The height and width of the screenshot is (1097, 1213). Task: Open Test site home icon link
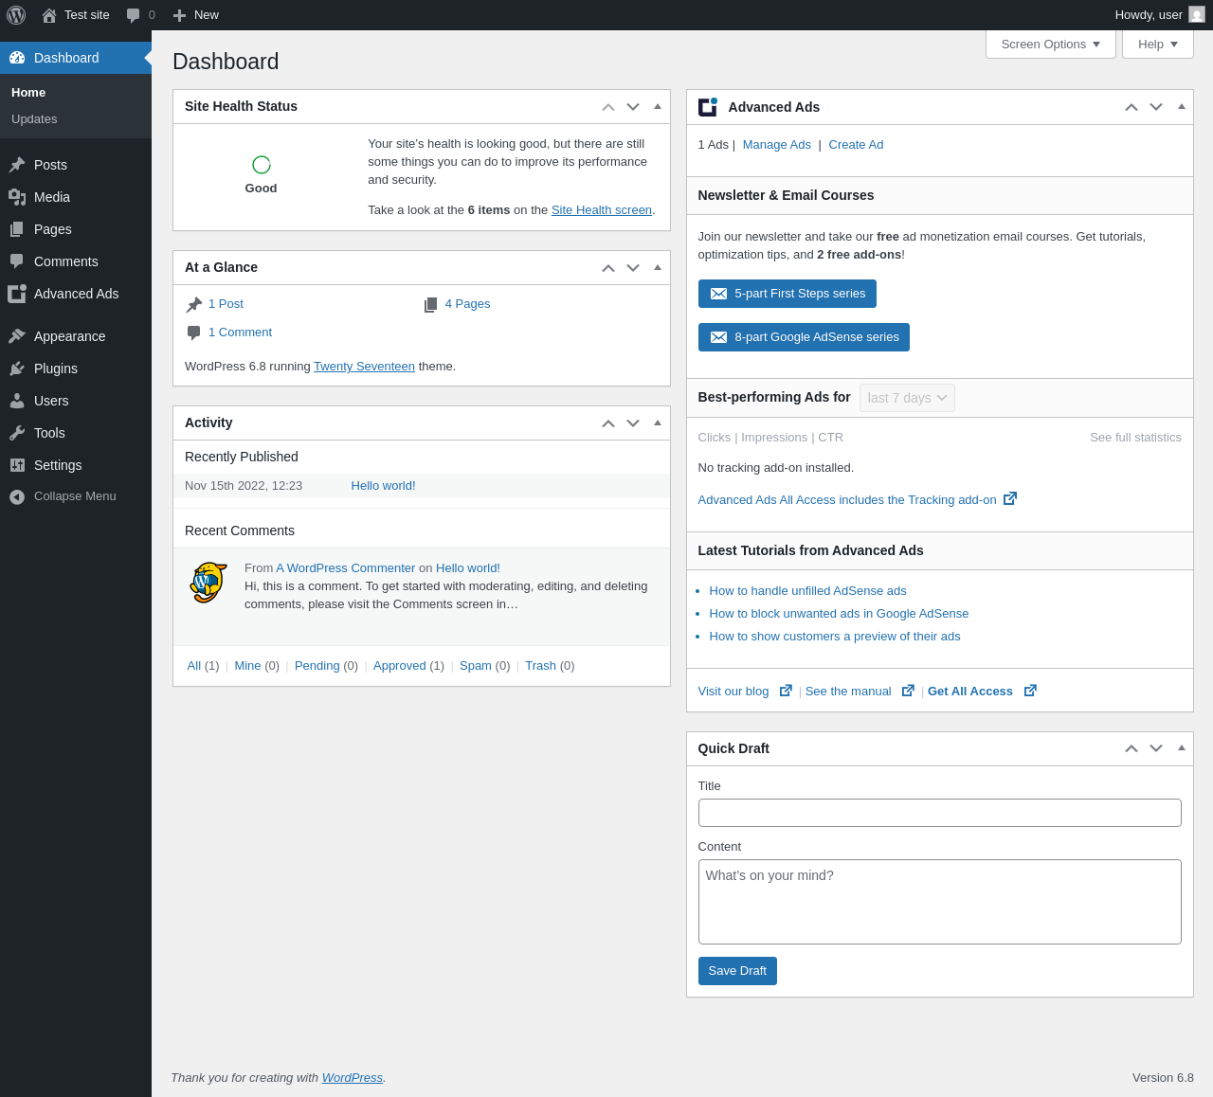[49, 15]
